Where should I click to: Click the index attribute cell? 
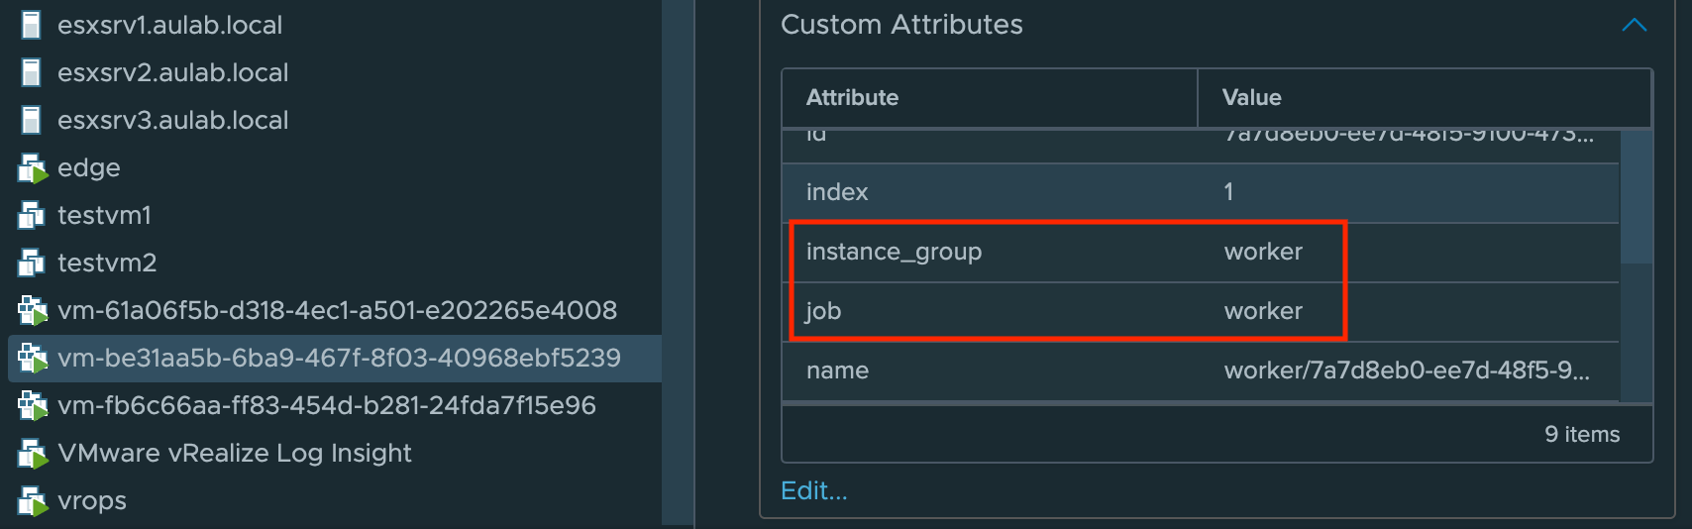pyautogui.click(x=837, y=192)
